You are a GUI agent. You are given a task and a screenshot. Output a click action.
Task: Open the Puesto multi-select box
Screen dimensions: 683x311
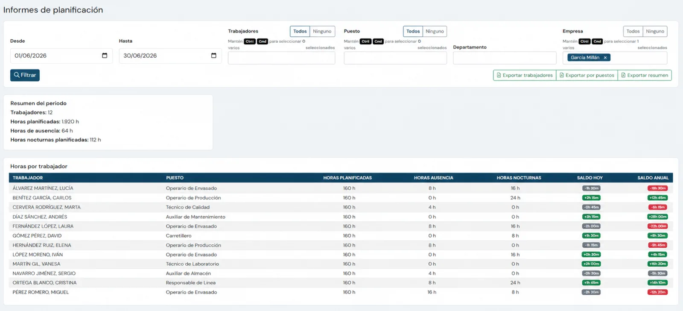pos(395,58)
